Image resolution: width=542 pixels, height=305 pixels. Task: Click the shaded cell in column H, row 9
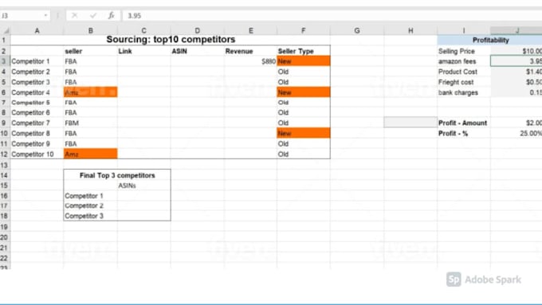pyautogui.click(x=410, y=123)
